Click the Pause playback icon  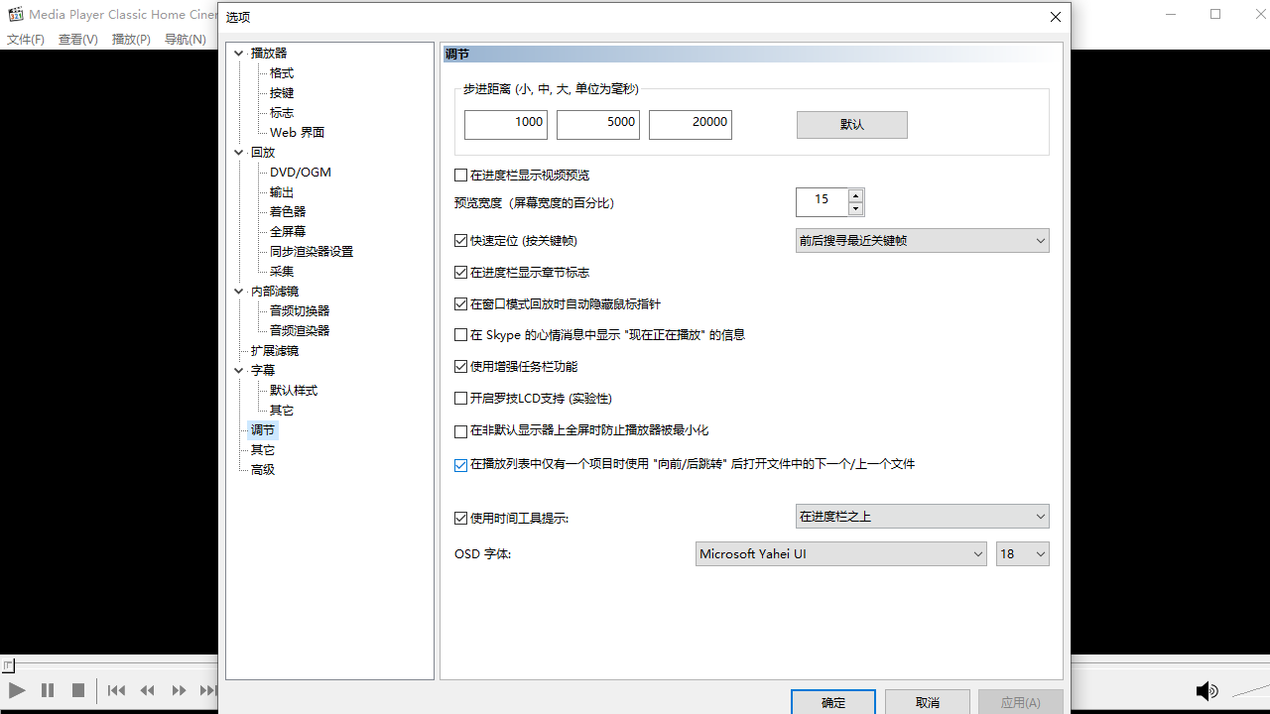tap(47, 690)
